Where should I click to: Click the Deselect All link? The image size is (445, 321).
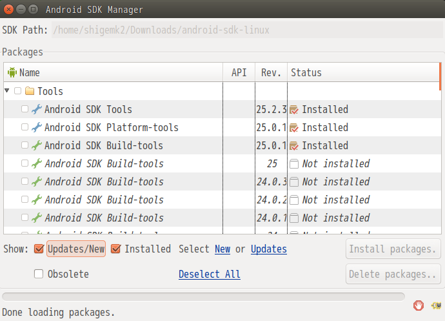click(x=210, y=274)
